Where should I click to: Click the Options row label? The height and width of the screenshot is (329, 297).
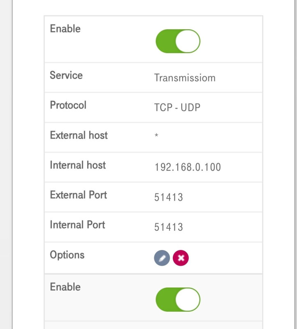(x=67, y=255)
